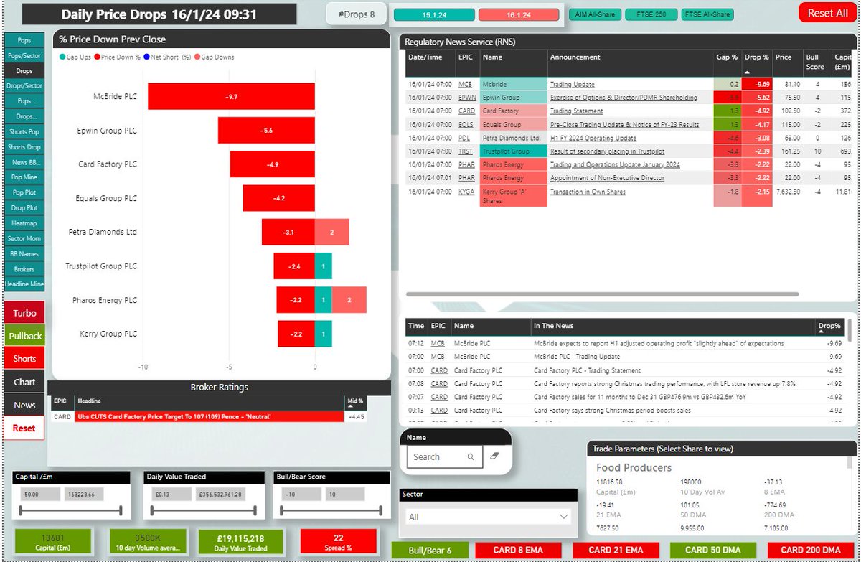Screen dimensions: 861x562
Task: Toggle the FTSE 250 filter
Action: pyautogui.click(x=650, y=14)
